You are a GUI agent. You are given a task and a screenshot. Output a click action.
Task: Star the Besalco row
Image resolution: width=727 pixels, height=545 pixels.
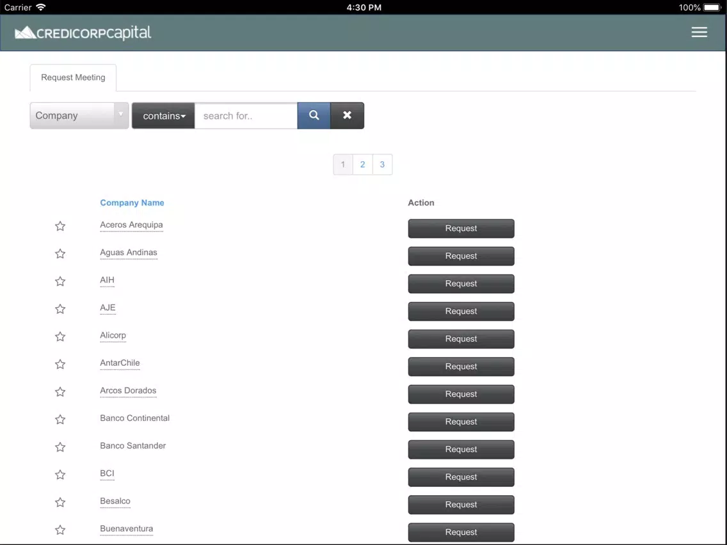pyautogui.click(x=60, y=502)
